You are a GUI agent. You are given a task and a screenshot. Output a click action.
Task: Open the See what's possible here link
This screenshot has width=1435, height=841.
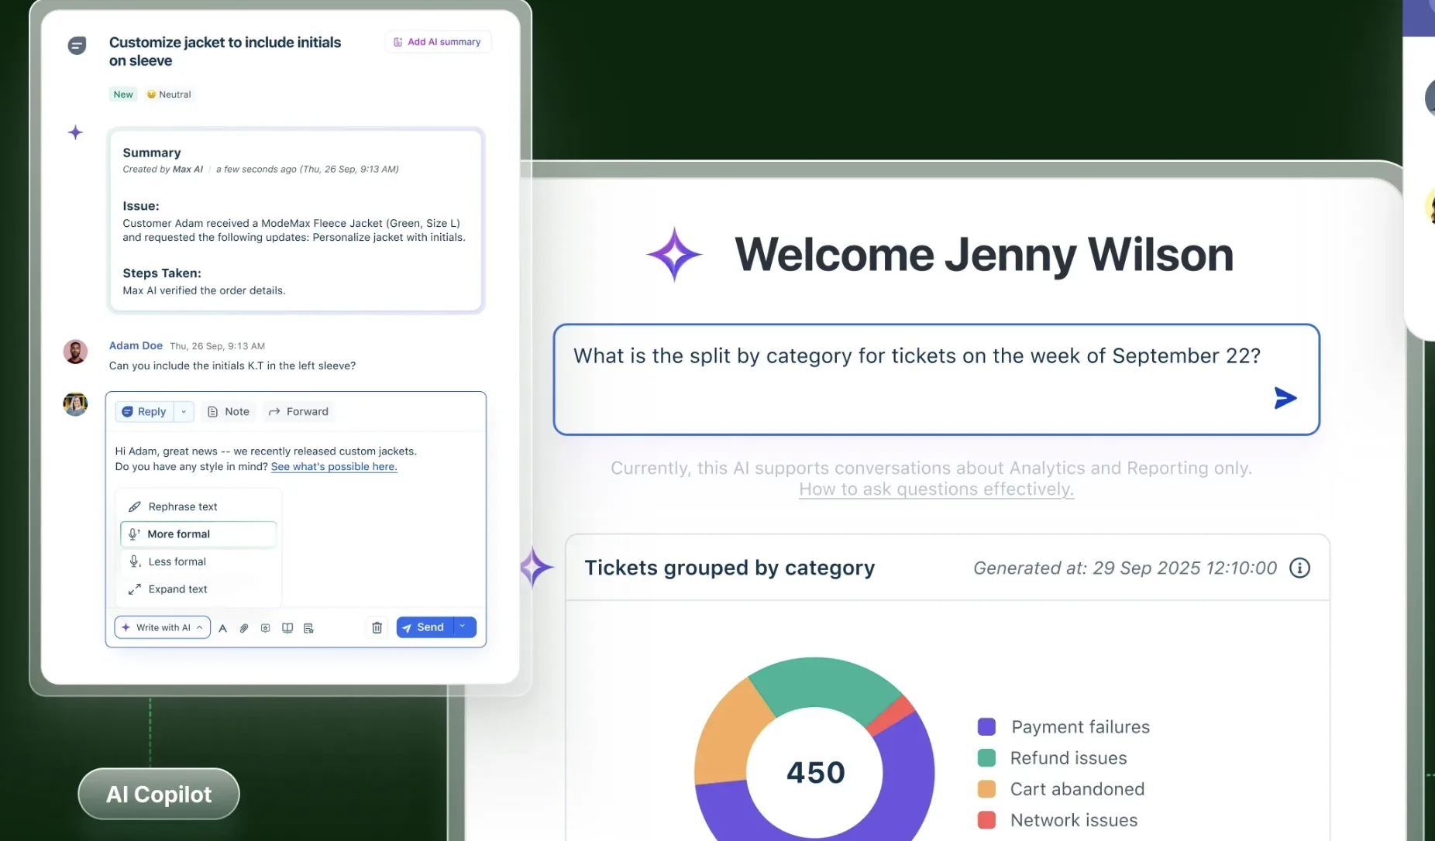click(x=334, y=467)
